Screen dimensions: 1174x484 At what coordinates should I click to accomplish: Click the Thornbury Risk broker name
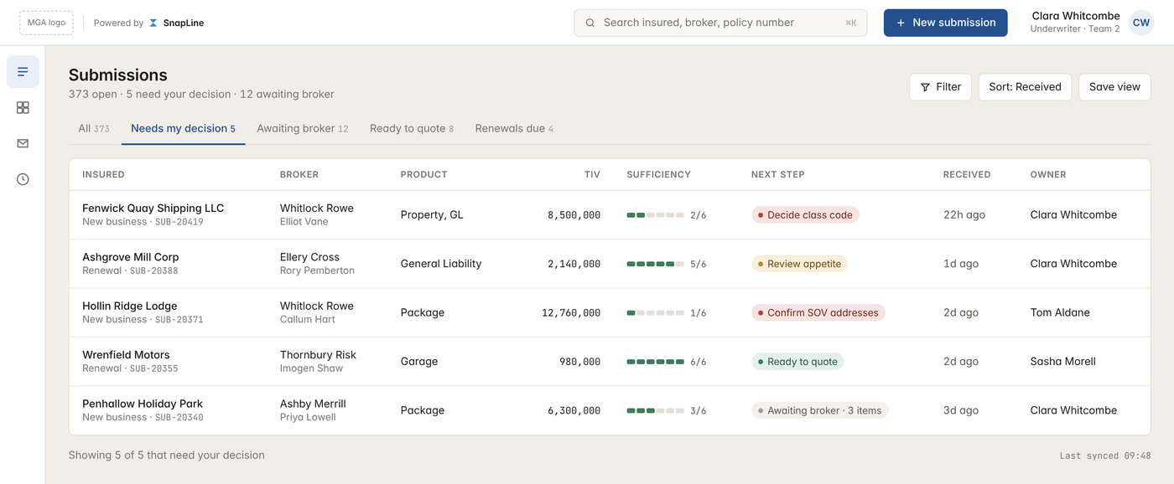coord(318,355)
